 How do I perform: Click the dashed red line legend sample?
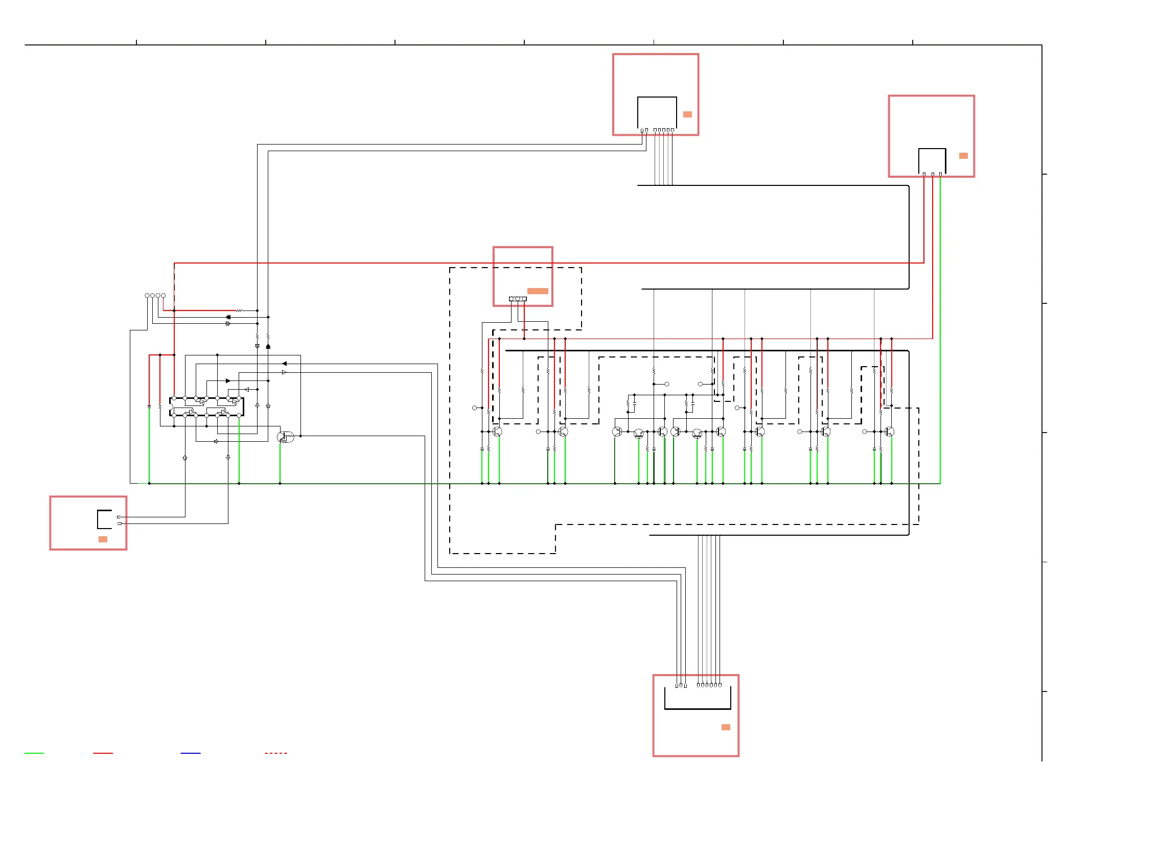pos(275,753)
